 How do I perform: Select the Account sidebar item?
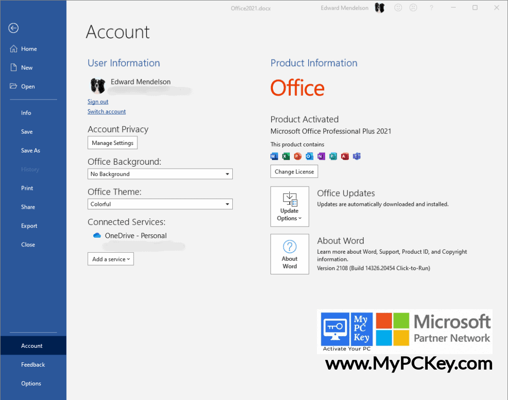[x=33, y=345]
